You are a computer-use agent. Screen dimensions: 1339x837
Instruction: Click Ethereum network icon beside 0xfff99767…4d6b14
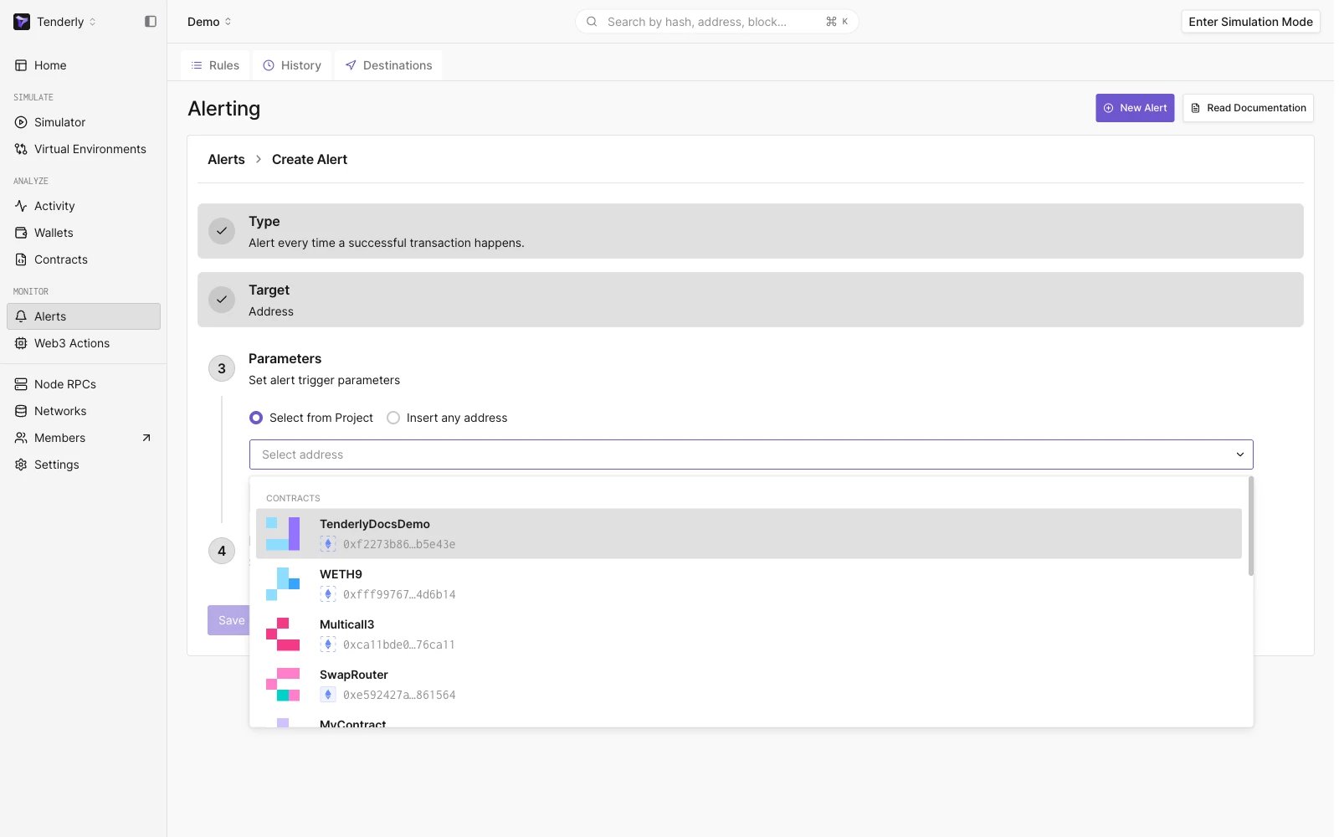tap(328, 594)
